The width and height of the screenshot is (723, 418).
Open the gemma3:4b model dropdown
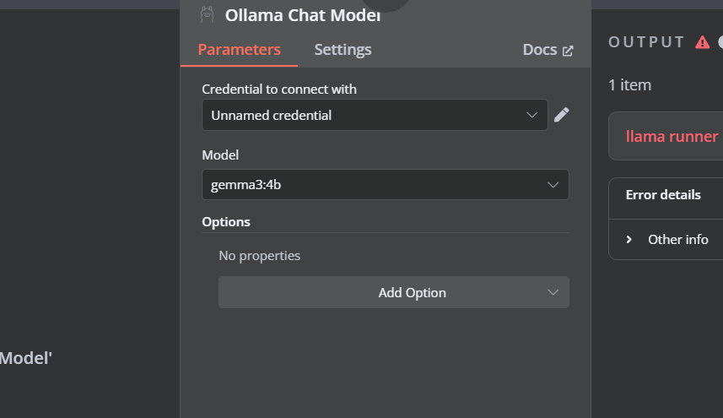click(385, 185)
